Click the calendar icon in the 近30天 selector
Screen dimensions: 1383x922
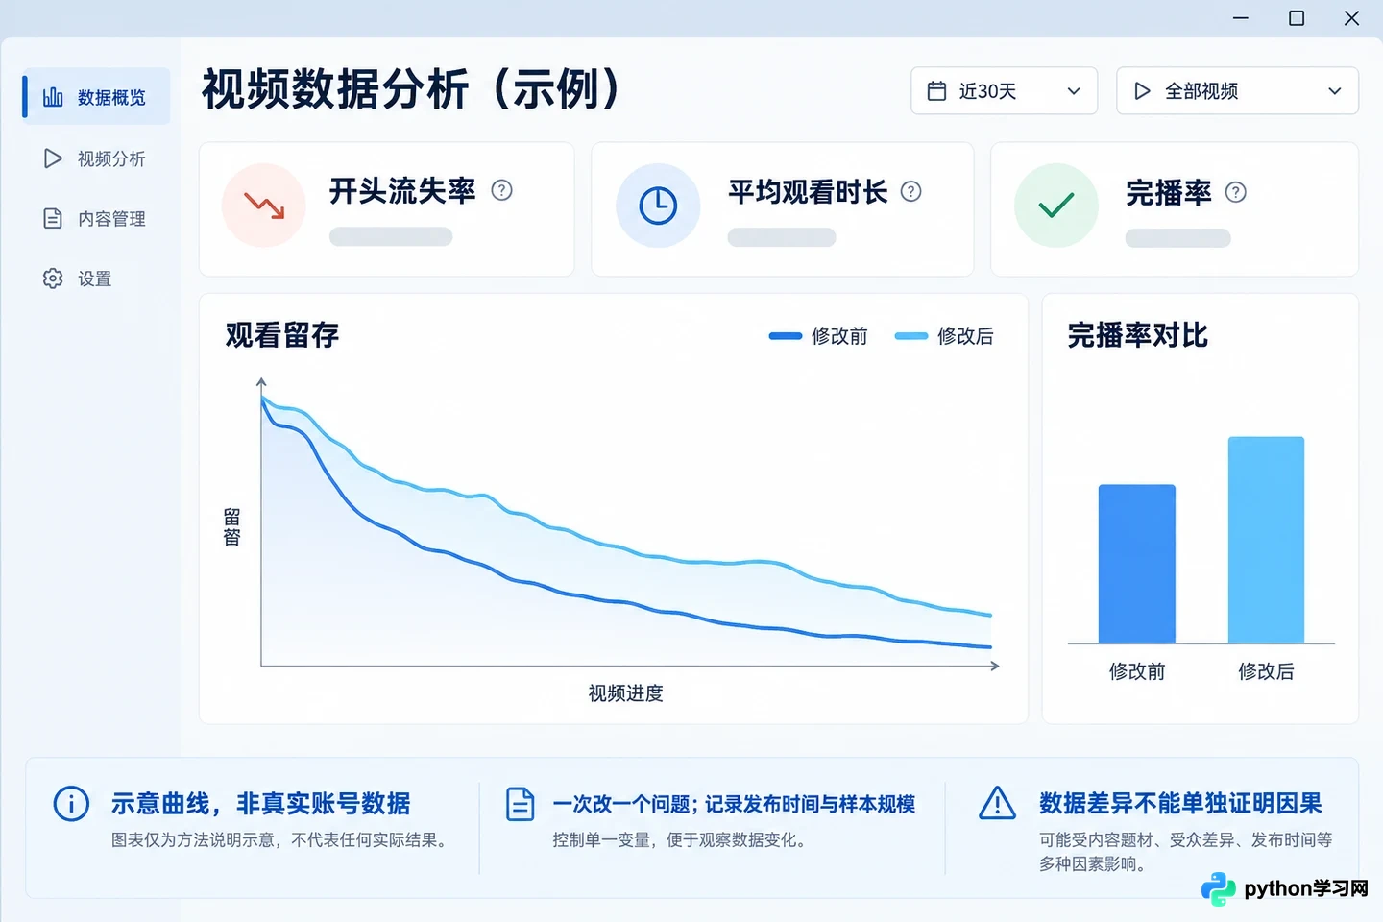[936, 91]
